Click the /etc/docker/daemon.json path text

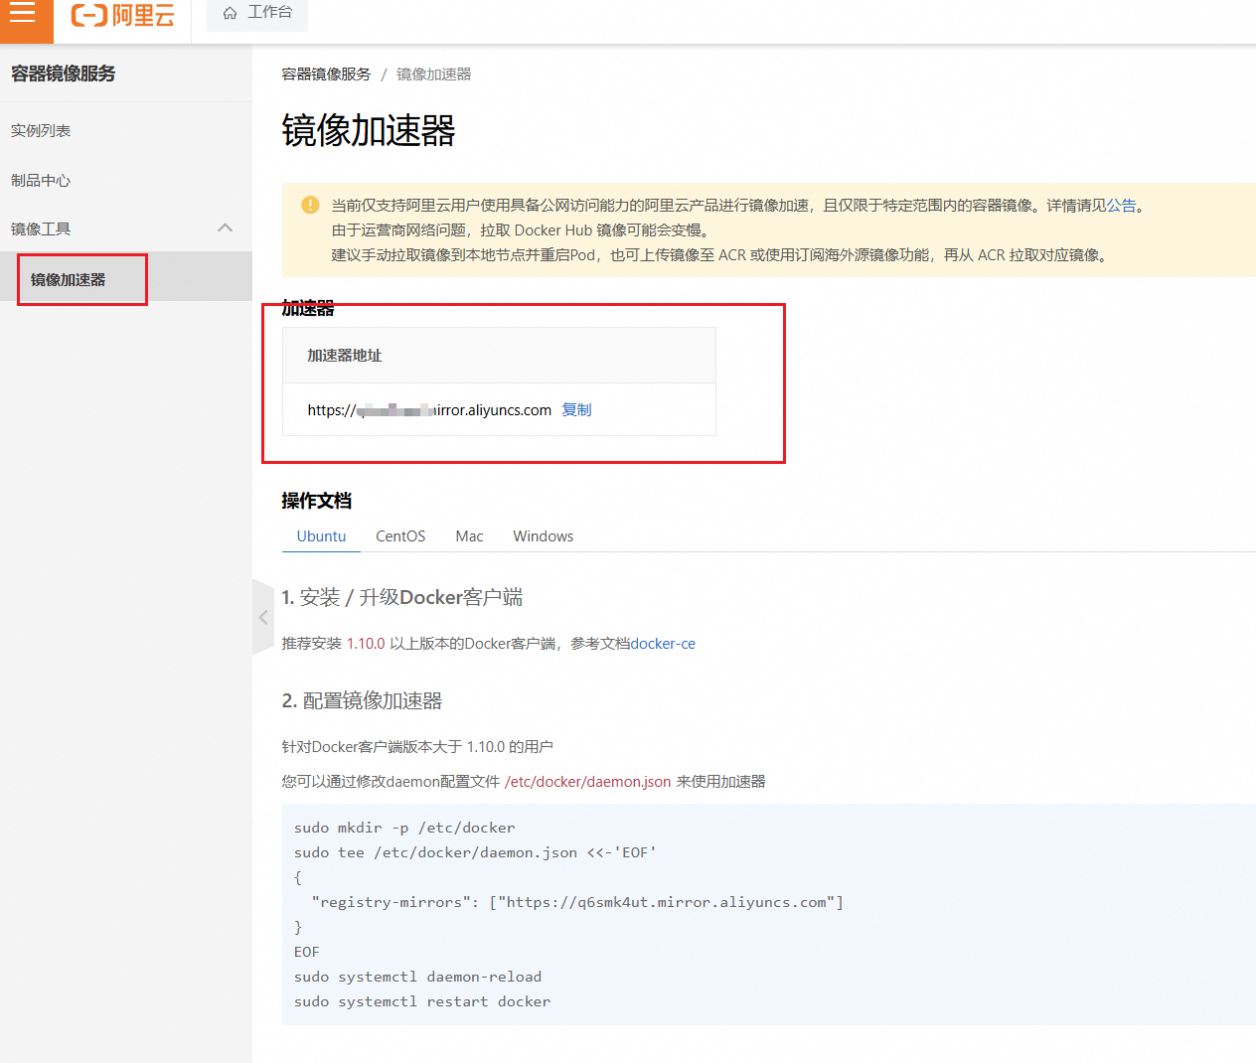(587, 782)
